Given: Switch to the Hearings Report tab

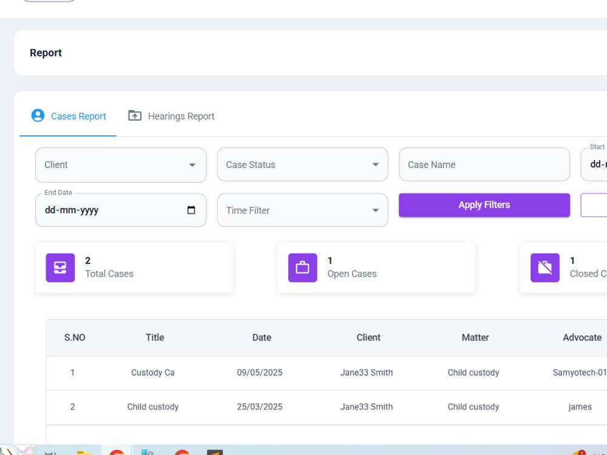Looking at the screenshot, I should tap(171, 116).
